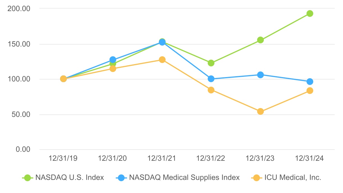Image resolution: width=343 pixels, height=193 pixels.
Task: Click the 12/31/21 x-axis label
Action: [x=162, y=158]
